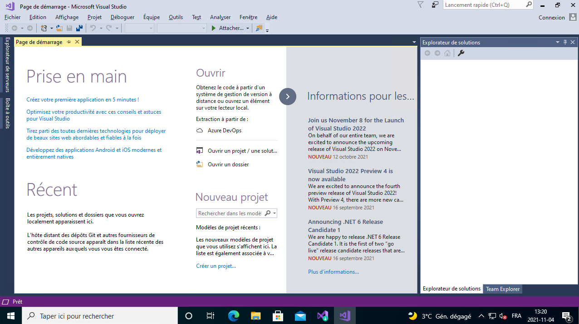Open Microsoft Edge from the taskbar
Image resolution: width=579 pixels, height=324 pixels.
click(x=233, y=316)
